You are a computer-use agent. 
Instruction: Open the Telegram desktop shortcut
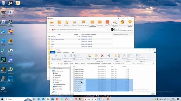tap(3, 32)
